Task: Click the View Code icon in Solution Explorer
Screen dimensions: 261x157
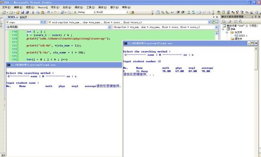Action: coord(235,21)
